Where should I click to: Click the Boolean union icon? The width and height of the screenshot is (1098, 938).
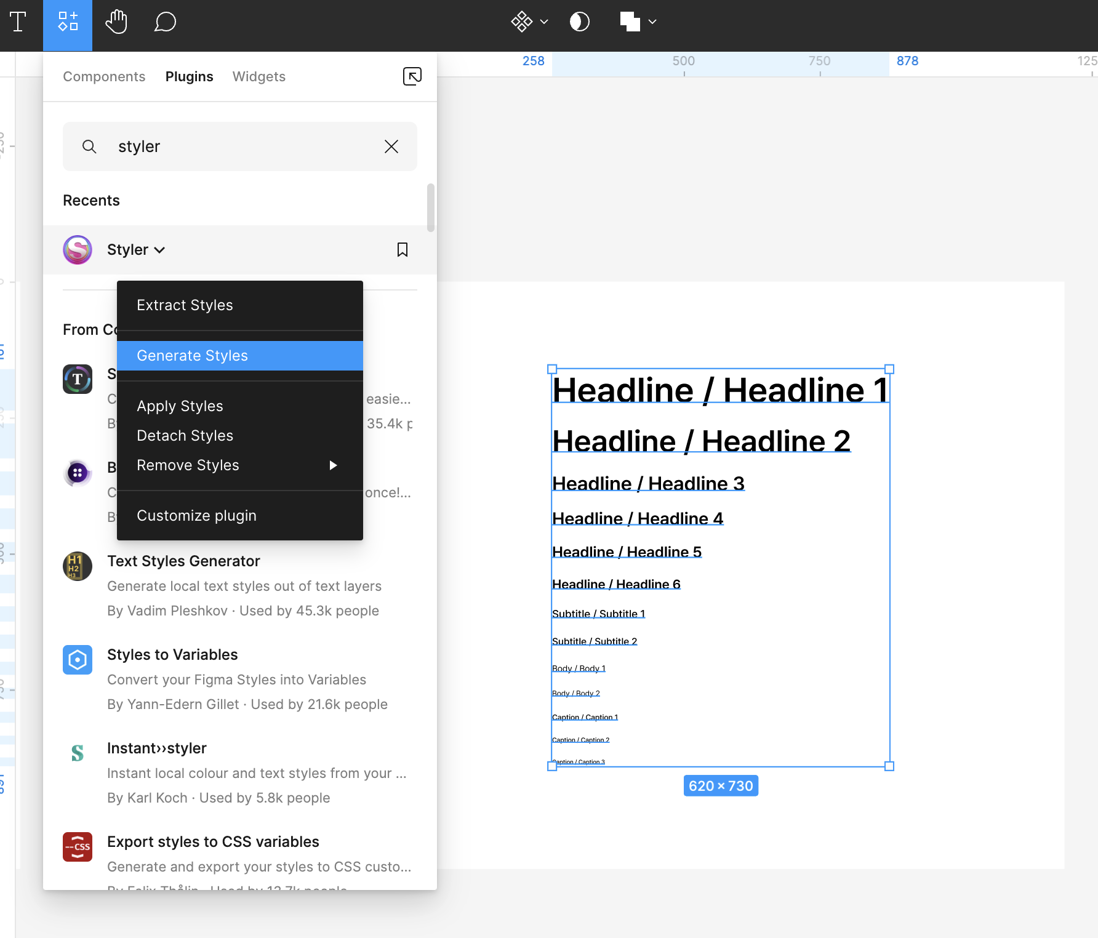click(x=630, y=22)
